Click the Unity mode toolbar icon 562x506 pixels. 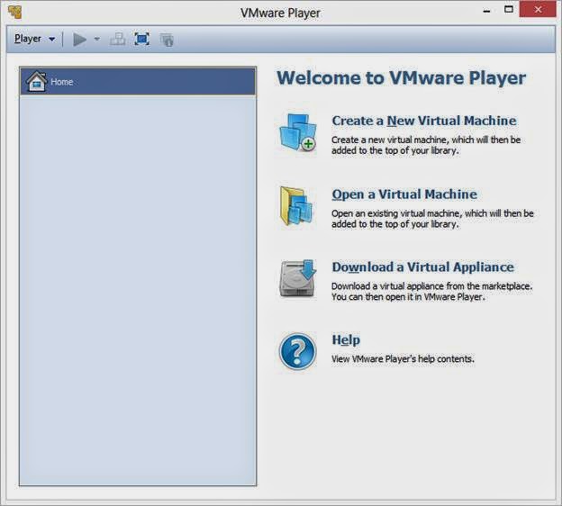click(167, 40)
